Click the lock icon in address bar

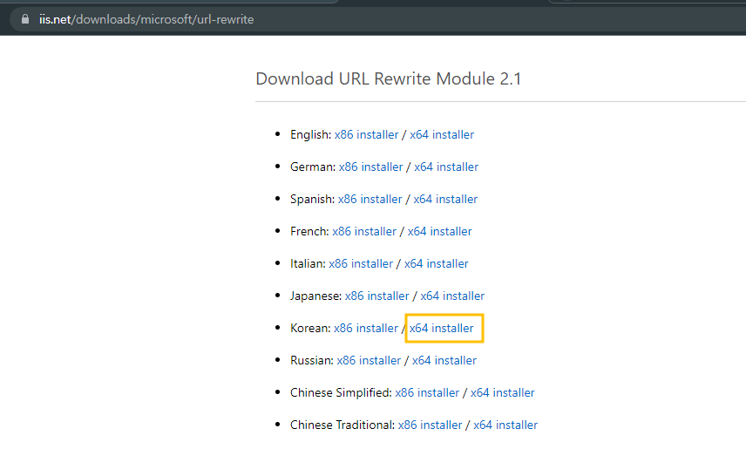pyautogui.click(x=25, y=19)
